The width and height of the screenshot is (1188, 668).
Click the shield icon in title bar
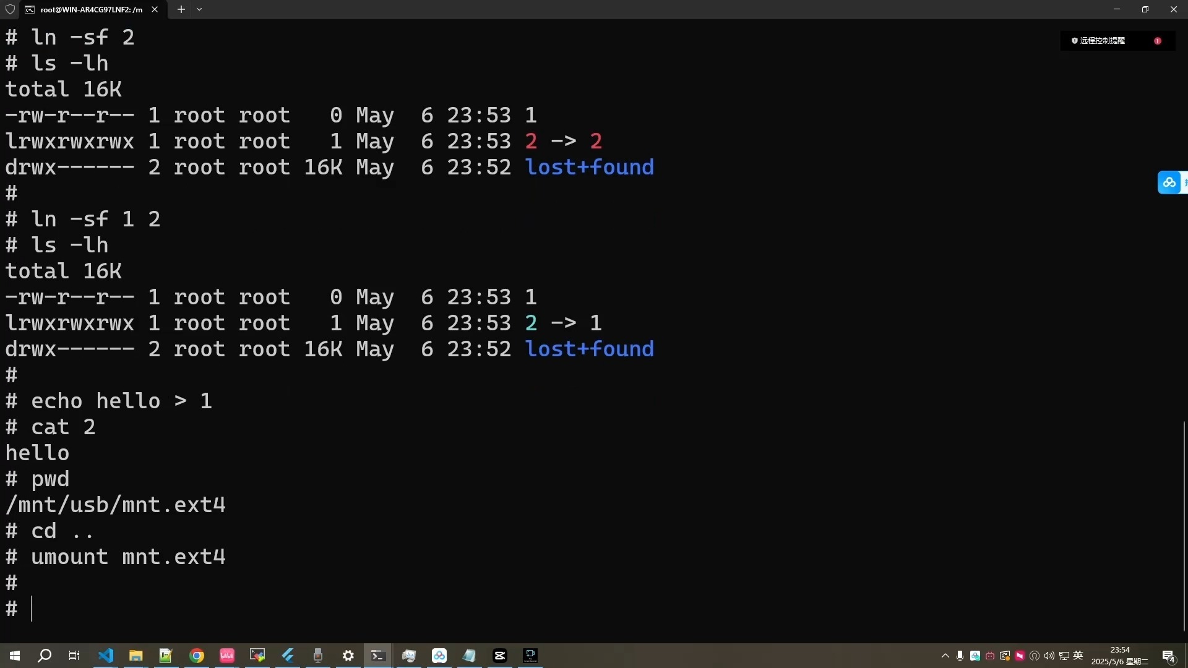10,9
